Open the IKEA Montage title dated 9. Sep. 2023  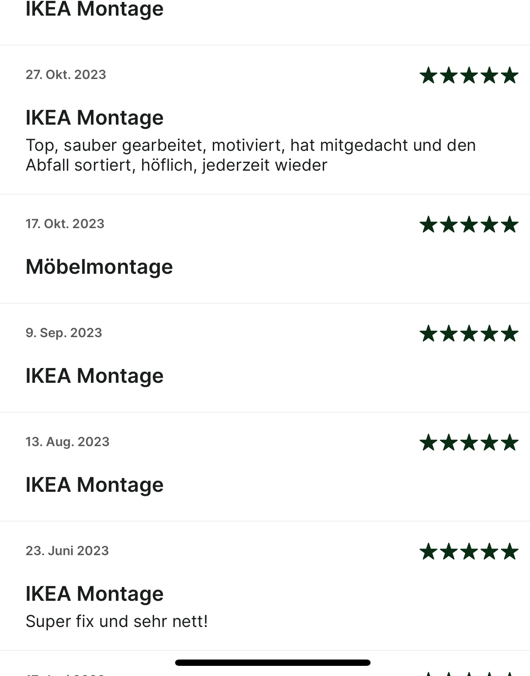tap(94, 376)
